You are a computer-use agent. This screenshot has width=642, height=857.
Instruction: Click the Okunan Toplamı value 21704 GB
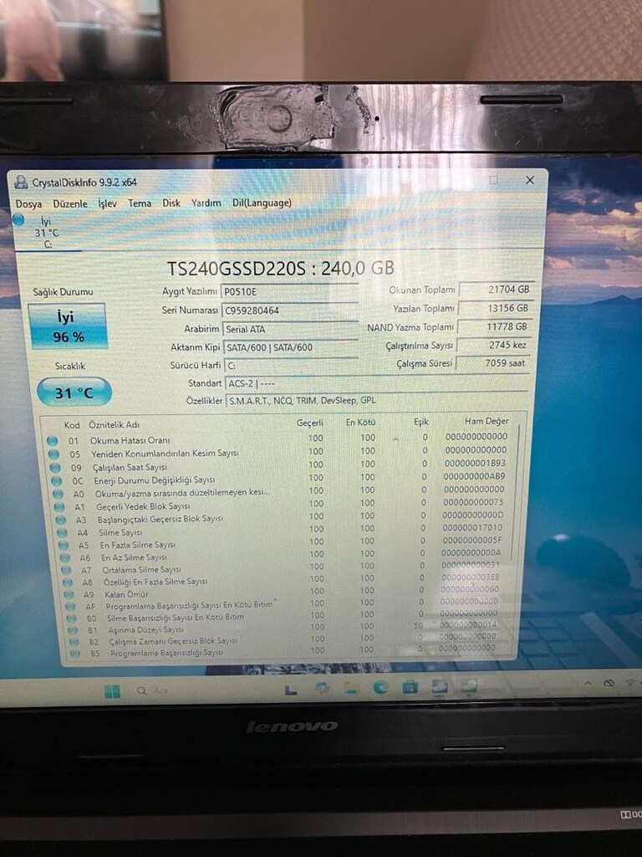(x=495, y=290)
